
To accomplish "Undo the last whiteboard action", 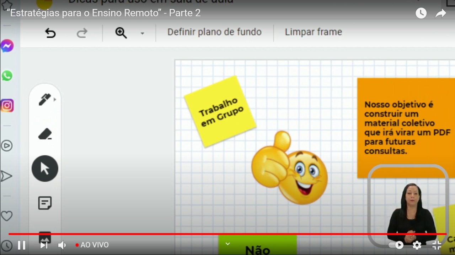I will point(50,33).
